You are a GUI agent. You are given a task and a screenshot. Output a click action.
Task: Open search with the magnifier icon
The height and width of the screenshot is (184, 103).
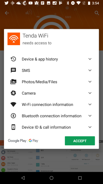(x=97, y=13)
